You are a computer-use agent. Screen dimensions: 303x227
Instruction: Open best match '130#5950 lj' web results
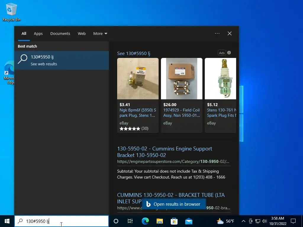click(62, 60)
